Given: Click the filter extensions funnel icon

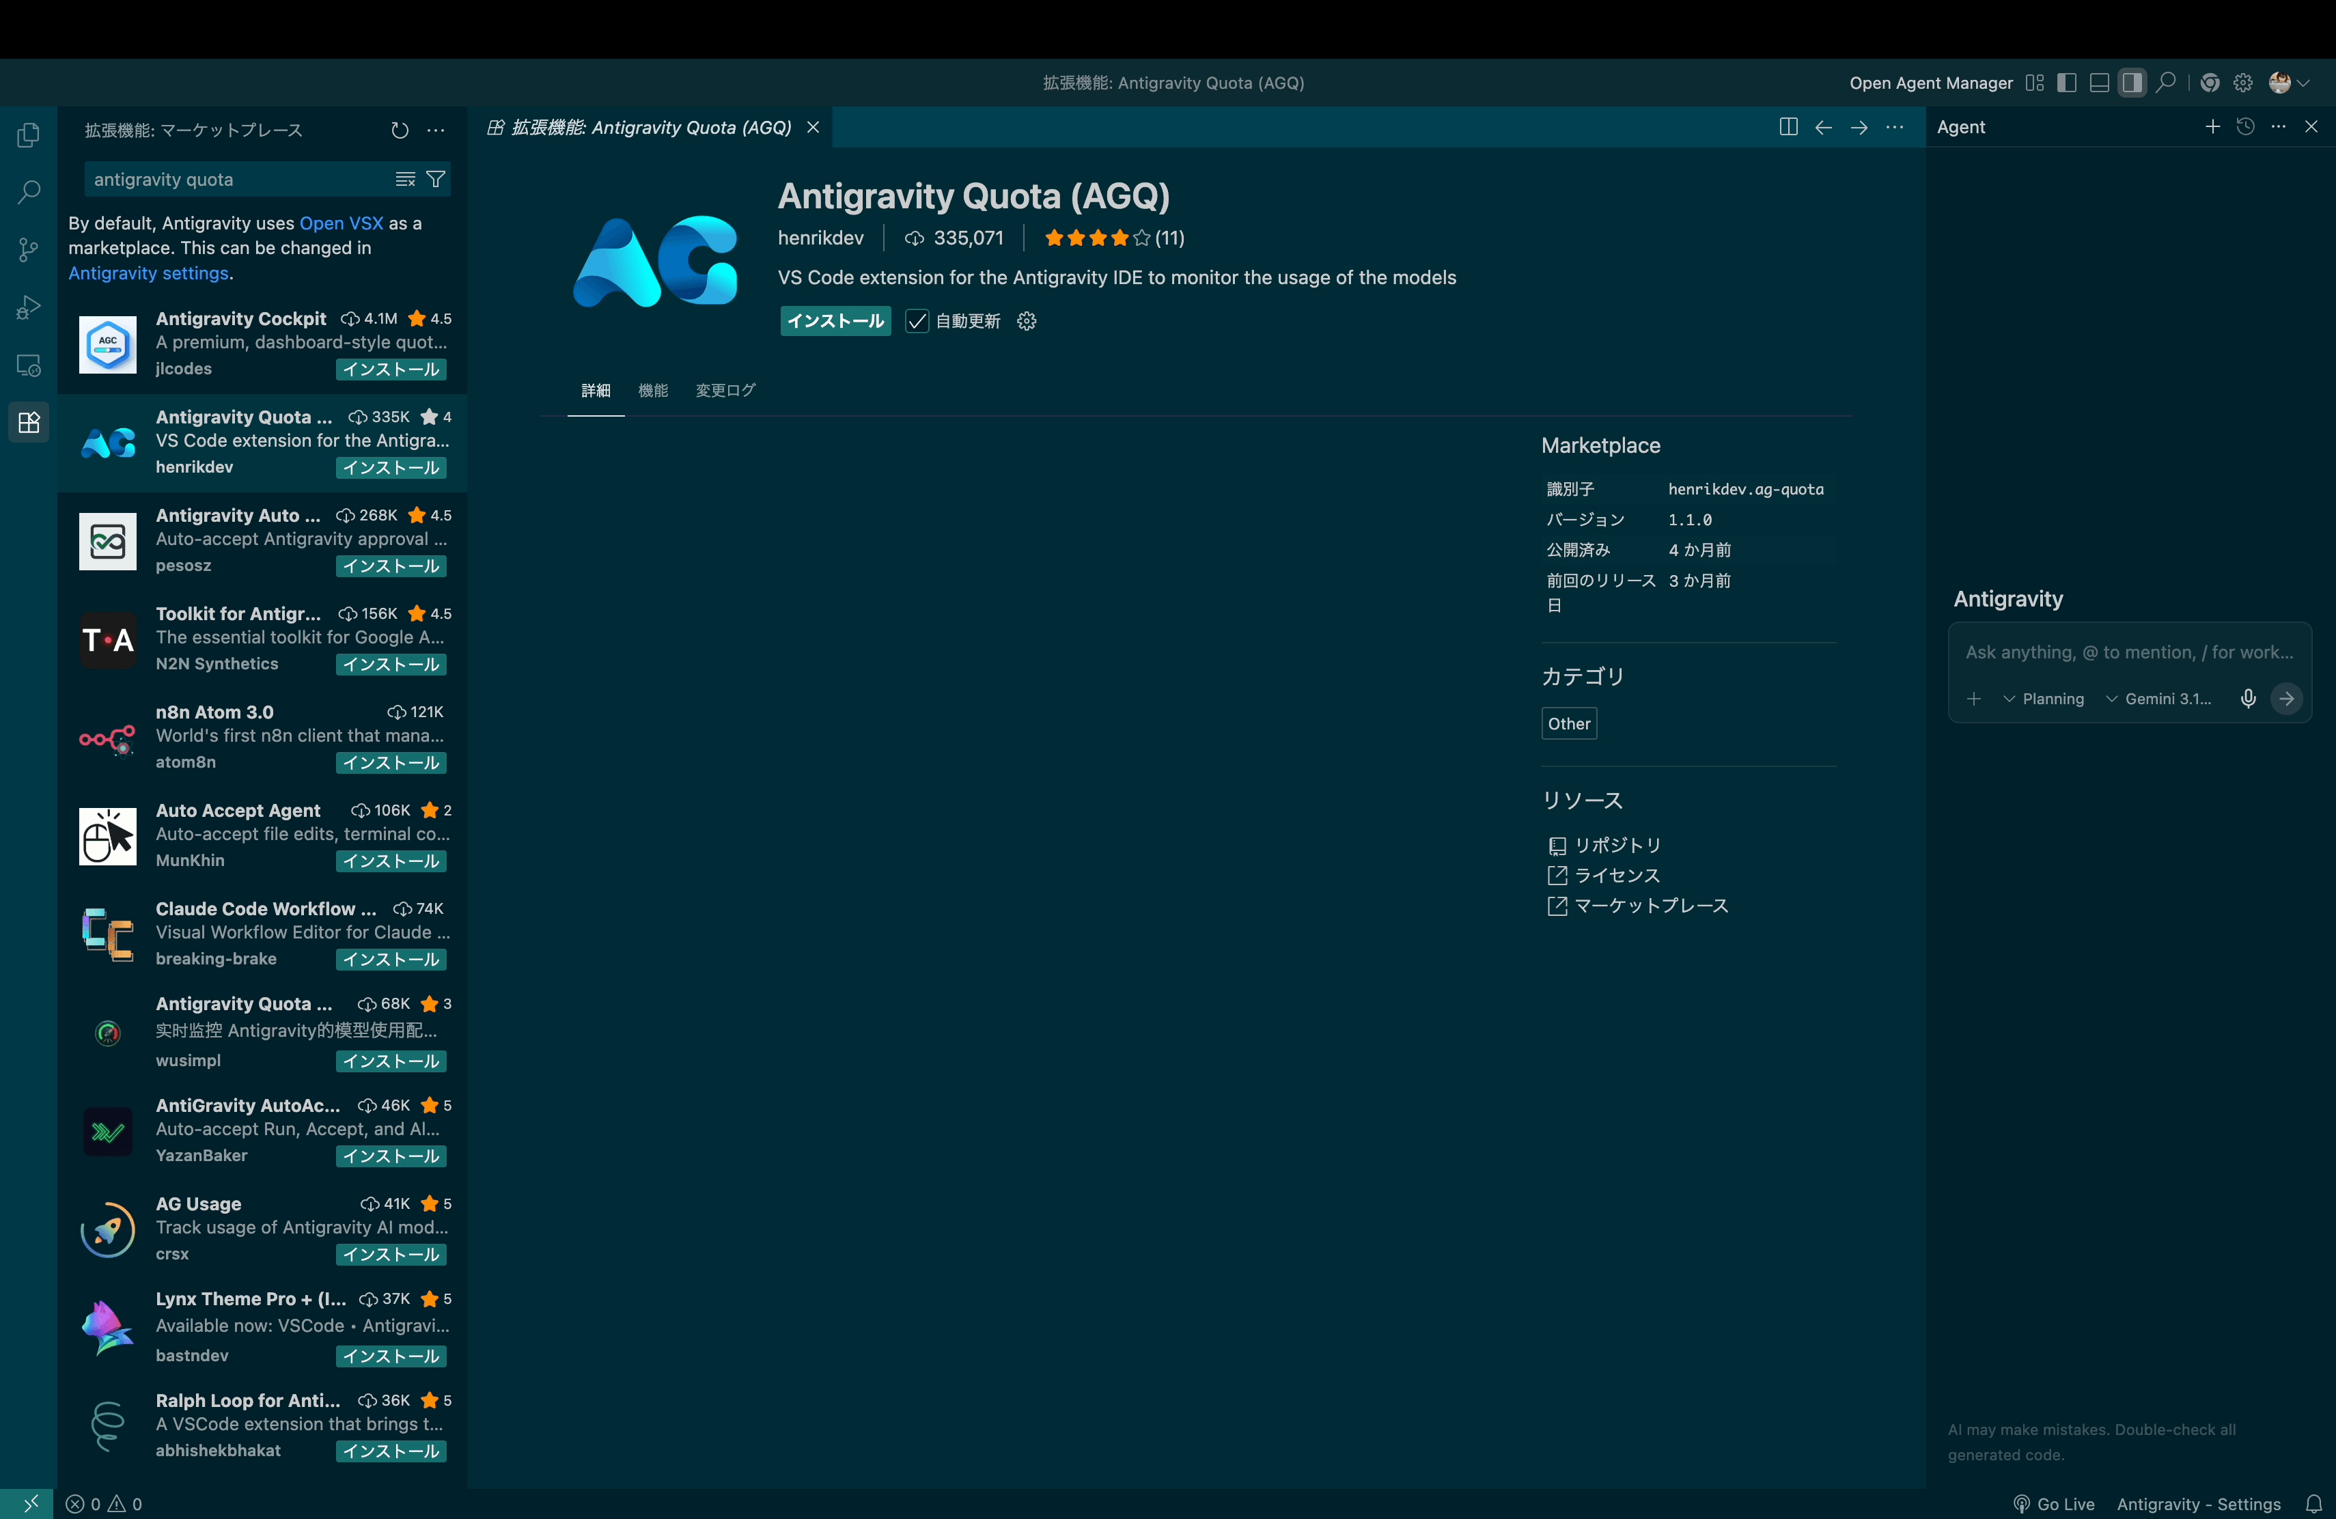Looking at the screenshot, I should (x=436, y=178).
